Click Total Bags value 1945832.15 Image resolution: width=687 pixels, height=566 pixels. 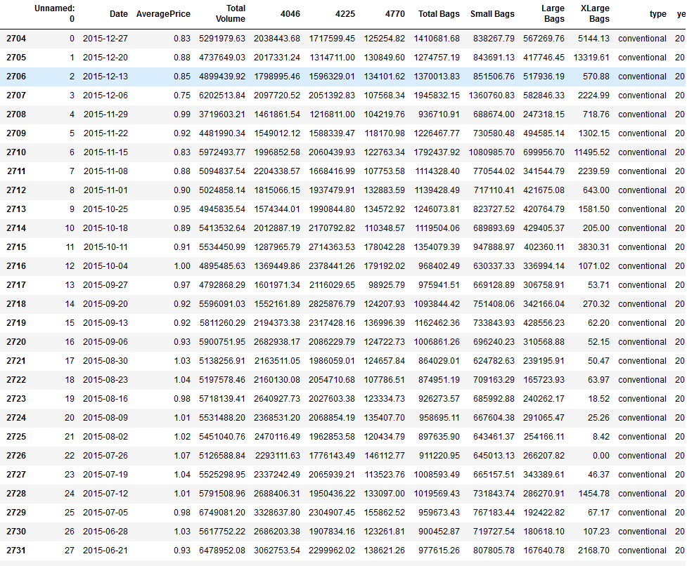(x=437, y=96)
